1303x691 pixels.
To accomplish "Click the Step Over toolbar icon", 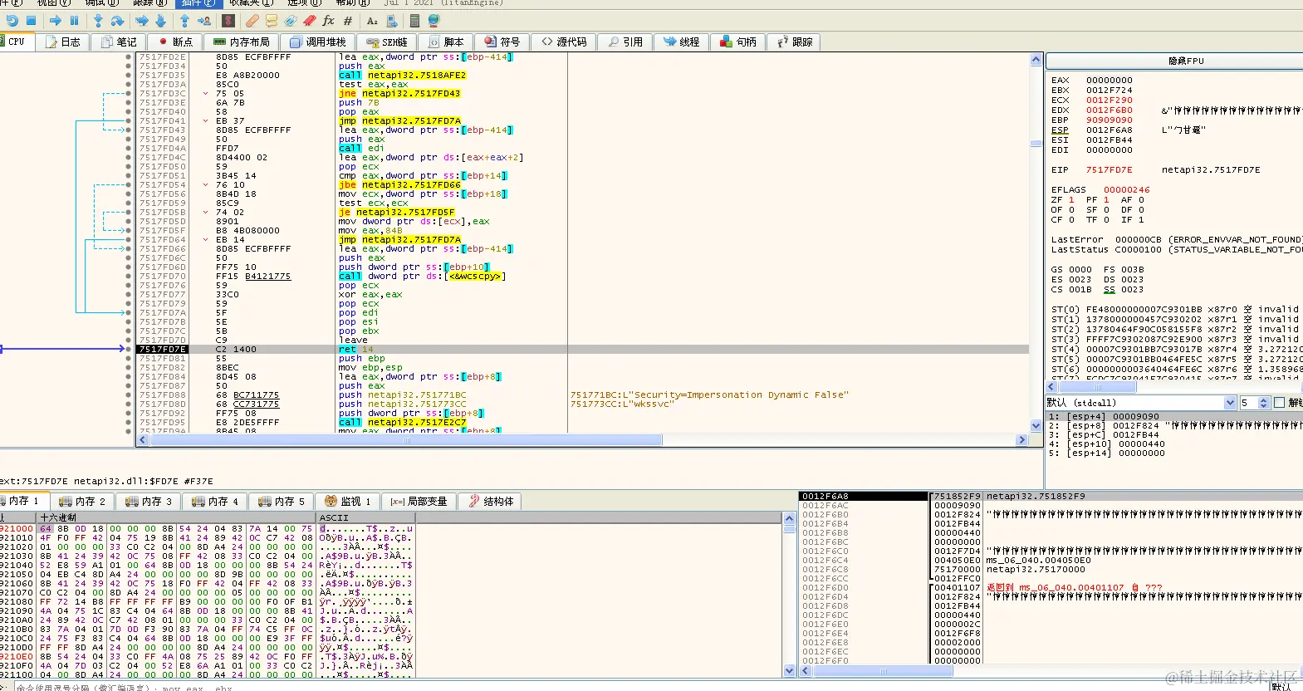I will click(117, 21).
